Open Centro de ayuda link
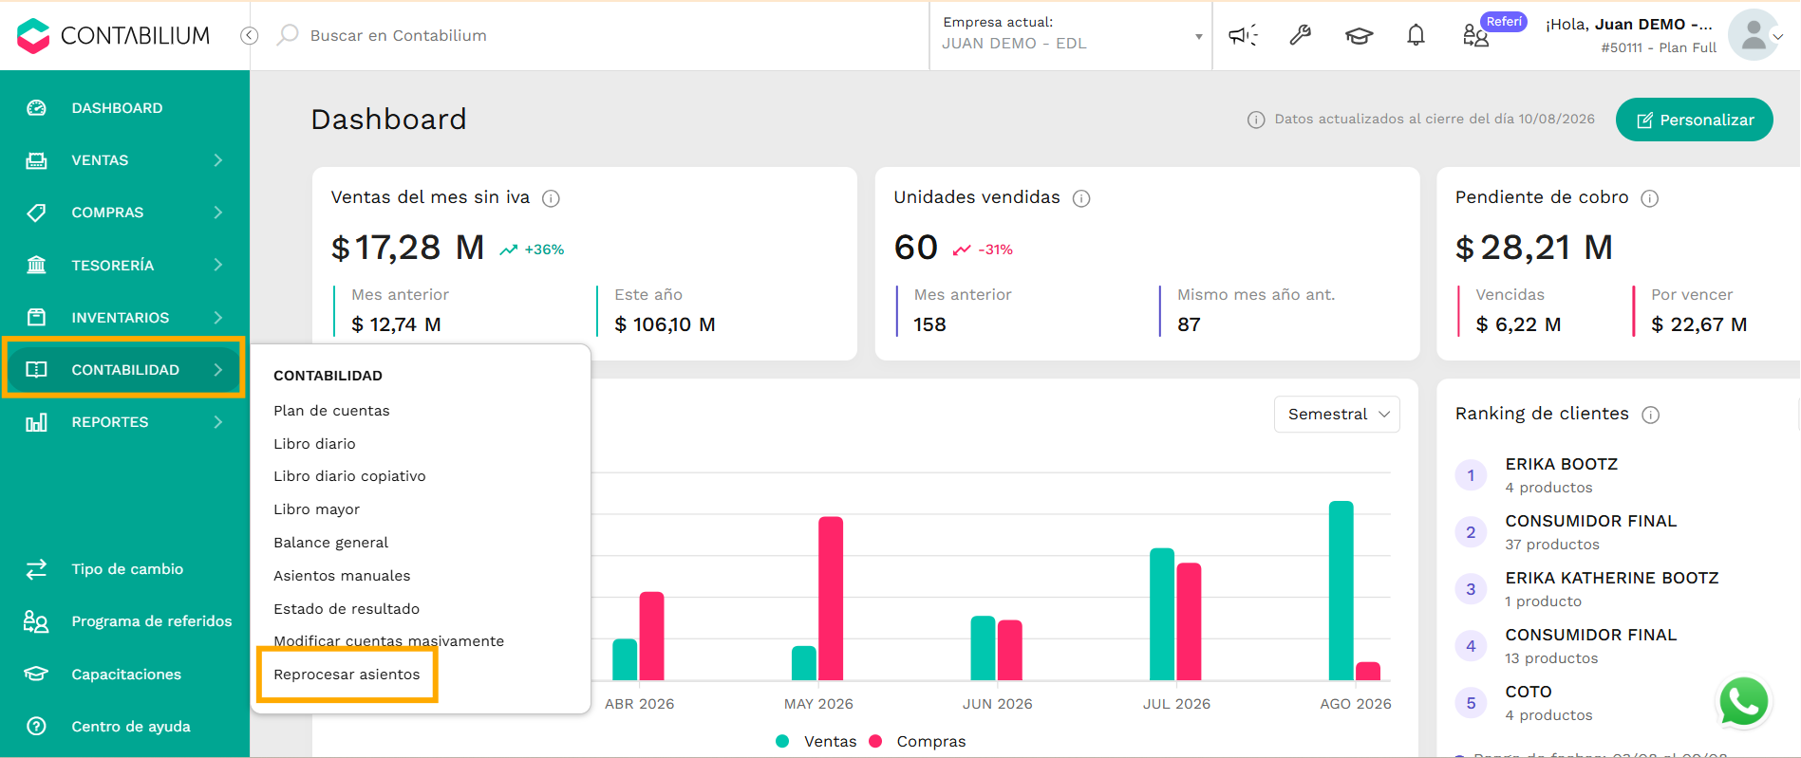 coord(131,727)
